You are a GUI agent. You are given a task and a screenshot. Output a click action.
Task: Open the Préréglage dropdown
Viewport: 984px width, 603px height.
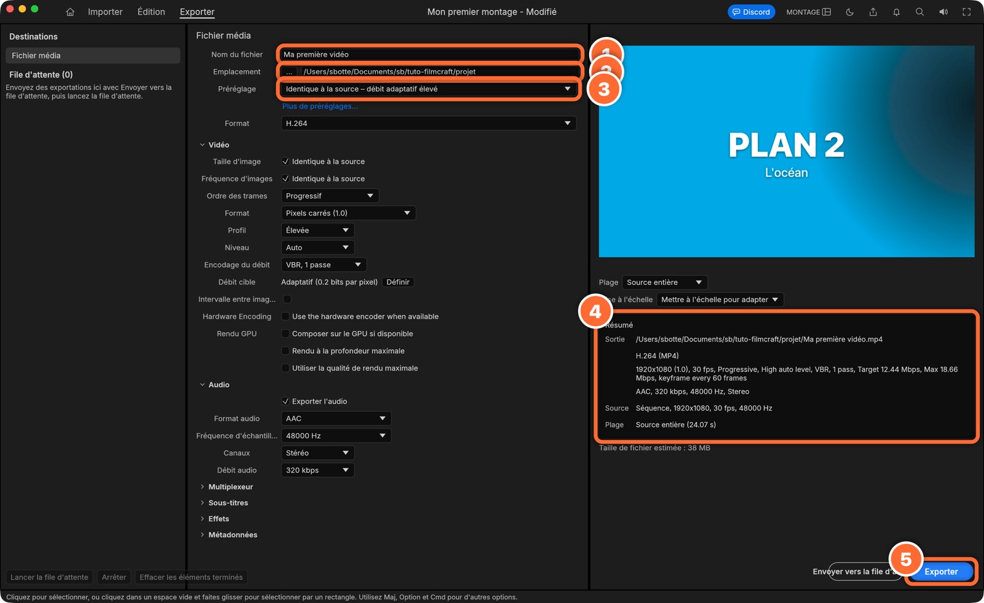[428, 89]
